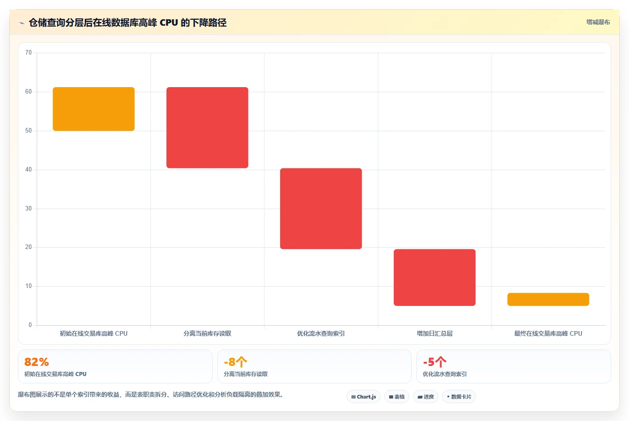This screenshot has width=629, height=421.
Task: Click axis label 初始在线交易库高峰 CPU
Action: pyautogui.click(x=94, y=333)
